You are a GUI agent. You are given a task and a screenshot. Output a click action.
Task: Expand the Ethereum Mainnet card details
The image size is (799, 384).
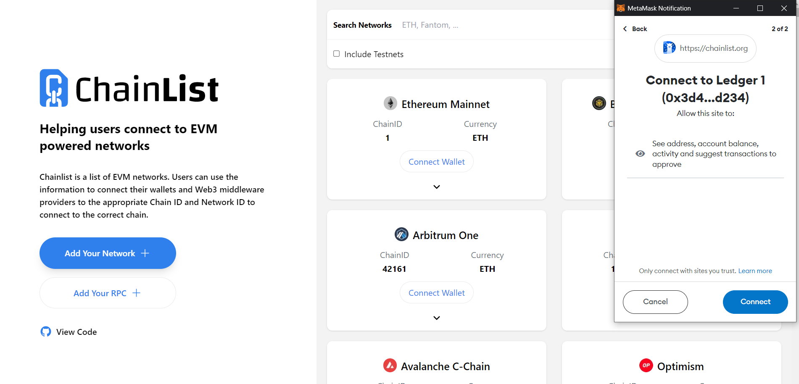point(437,187)
